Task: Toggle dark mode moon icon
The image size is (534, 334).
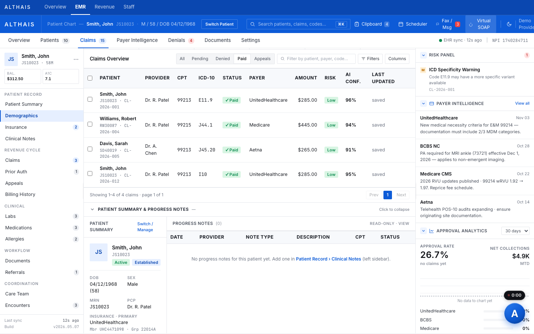Action: point(509,24)
